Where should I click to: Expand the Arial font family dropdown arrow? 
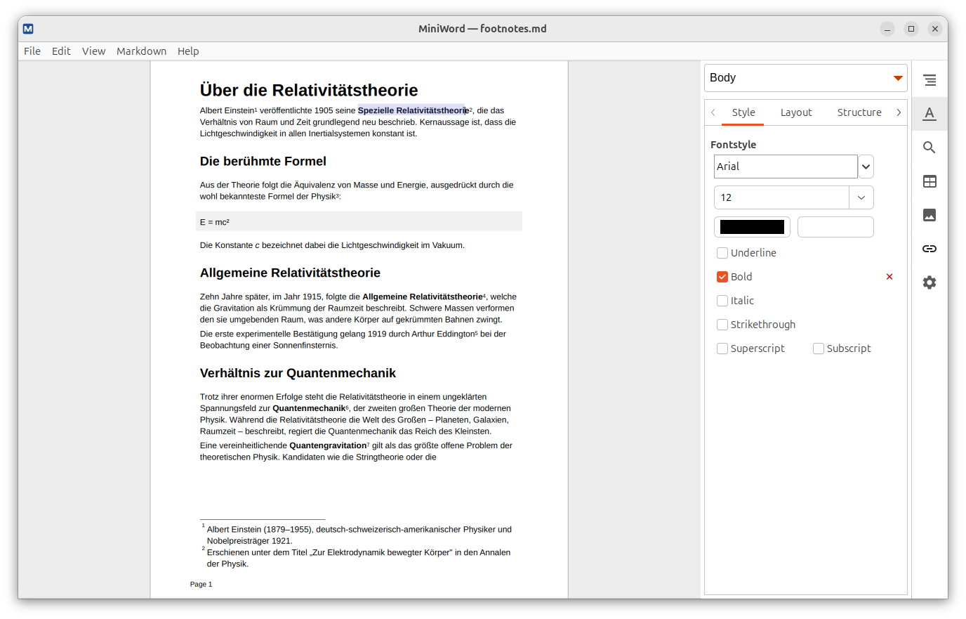[x=866, y=167]
